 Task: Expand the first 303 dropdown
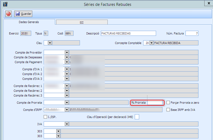click(x=58, y=131)
